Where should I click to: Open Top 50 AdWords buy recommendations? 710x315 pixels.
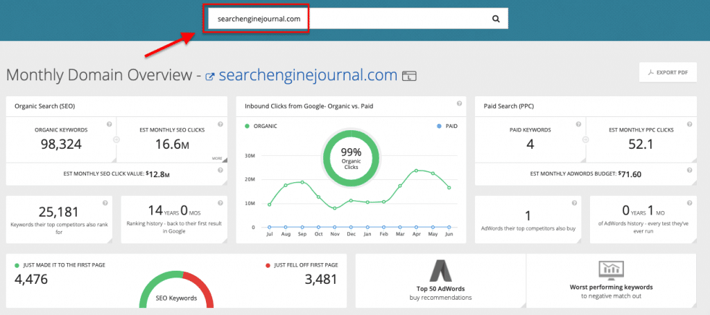click(x=440, y=291)
